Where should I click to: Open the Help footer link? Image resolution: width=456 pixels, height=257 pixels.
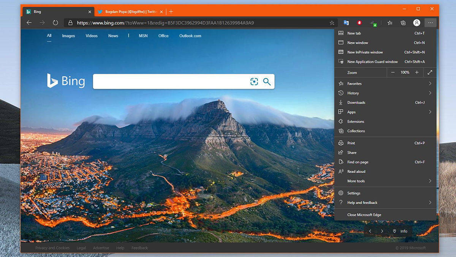pos(120,248)
